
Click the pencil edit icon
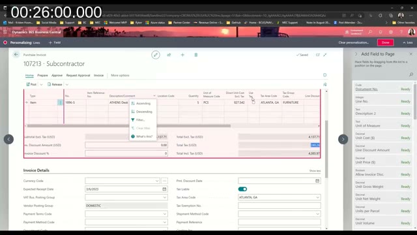click(x=156, y=55)
